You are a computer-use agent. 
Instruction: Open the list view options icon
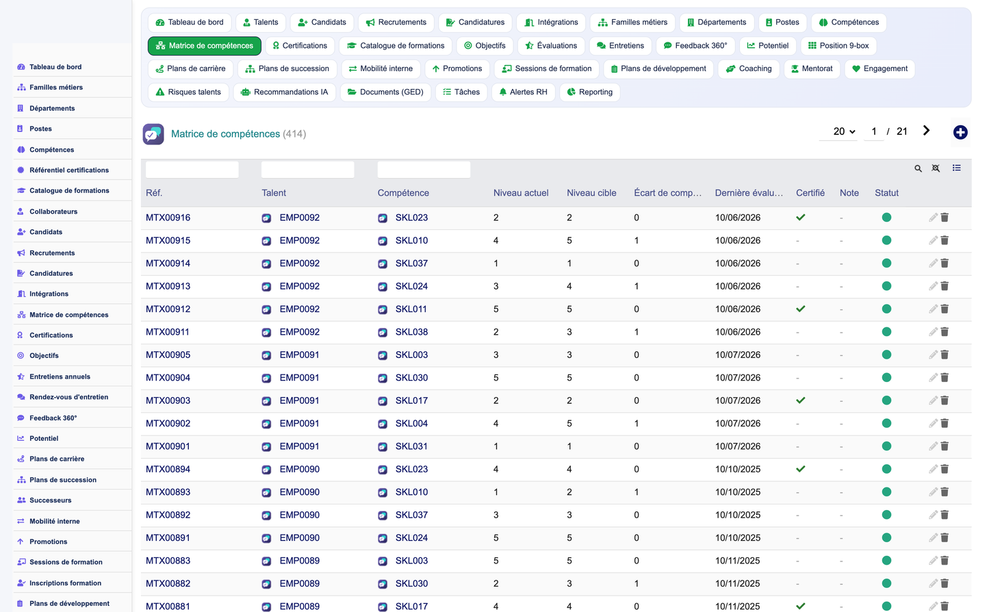tap(956, 168)
